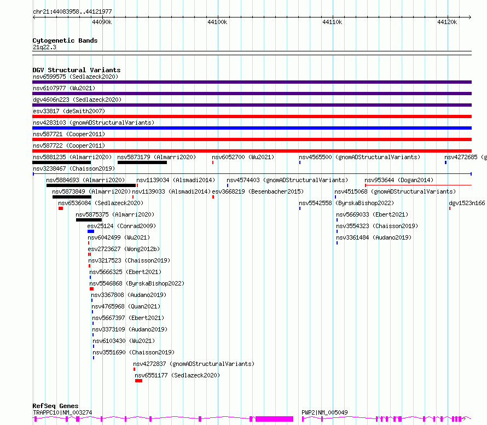The image size is (487, 425).
Task: Click the black bar under nsv5873849 (Almarri2020)
Action: coord(72,197)
